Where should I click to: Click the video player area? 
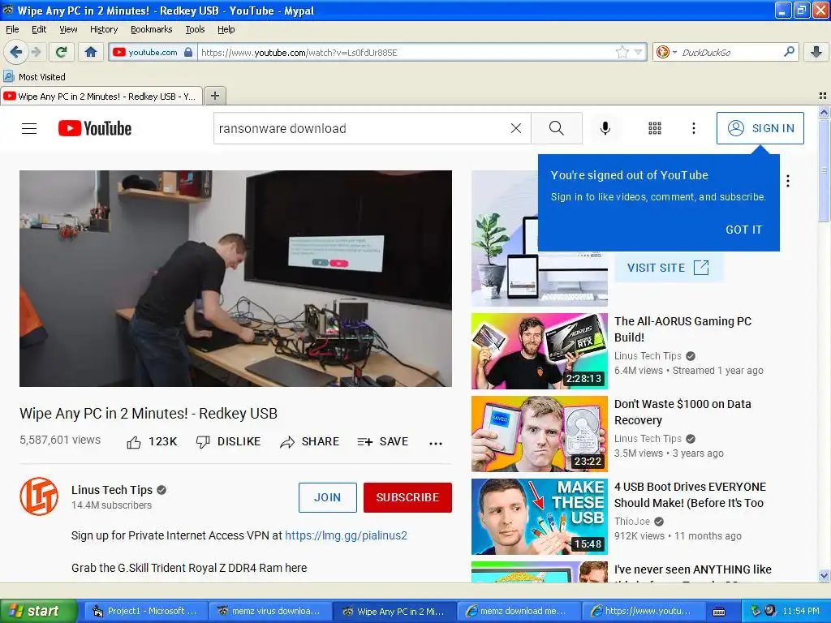[x=236, y=279]
